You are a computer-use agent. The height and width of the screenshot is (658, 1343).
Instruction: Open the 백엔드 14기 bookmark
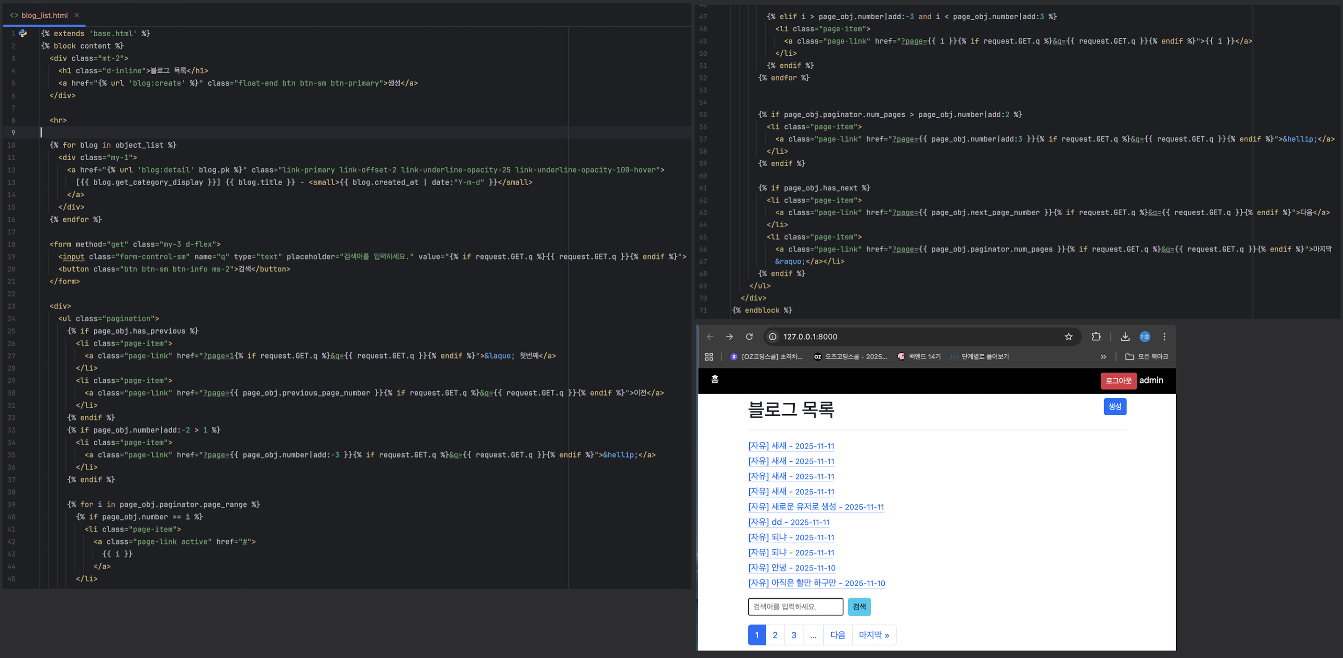919,357
